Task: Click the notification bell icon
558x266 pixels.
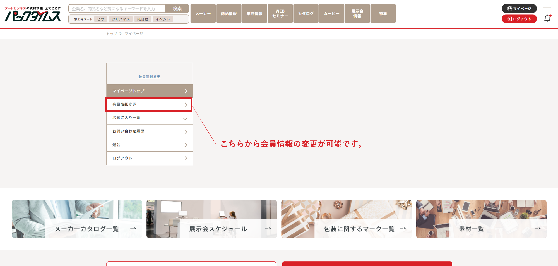Action: [x=547, y=18]
